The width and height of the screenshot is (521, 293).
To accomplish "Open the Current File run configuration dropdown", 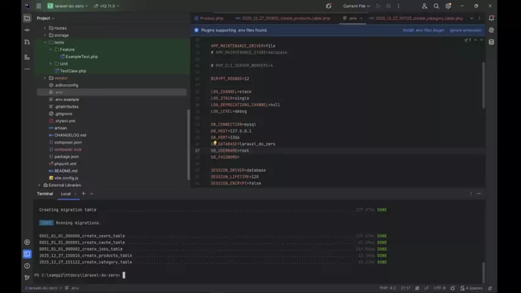I will pyautogui.click(x=356, y=6).
